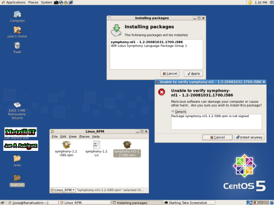Open the Edit menu in Linux_RPM window

(x=63, y=136)
